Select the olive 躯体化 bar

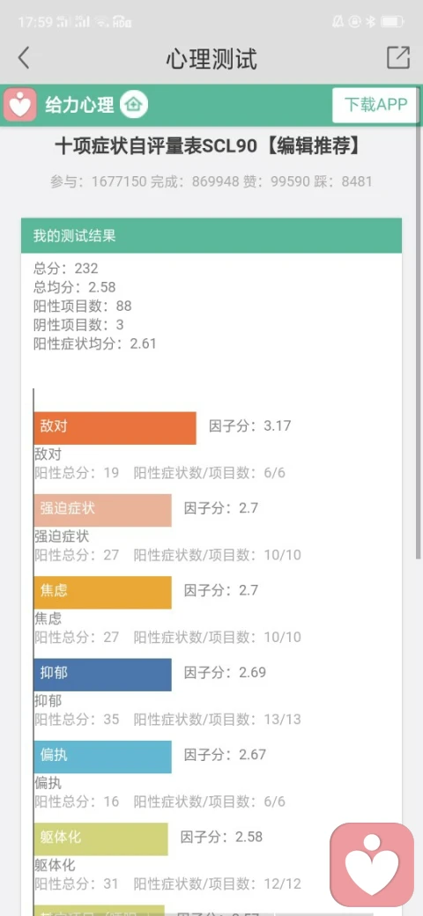pyautogui.click(x=100, y=838)
